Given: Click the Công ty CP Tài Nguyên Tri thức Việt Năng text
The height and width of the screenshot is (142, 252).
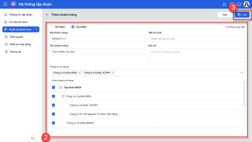Looking at the screenshot, I should click(93, 114).
